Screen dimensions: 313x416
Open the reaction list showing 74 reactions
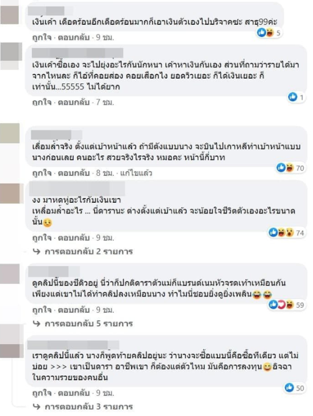pyautogui.click(x=286, y=233)
